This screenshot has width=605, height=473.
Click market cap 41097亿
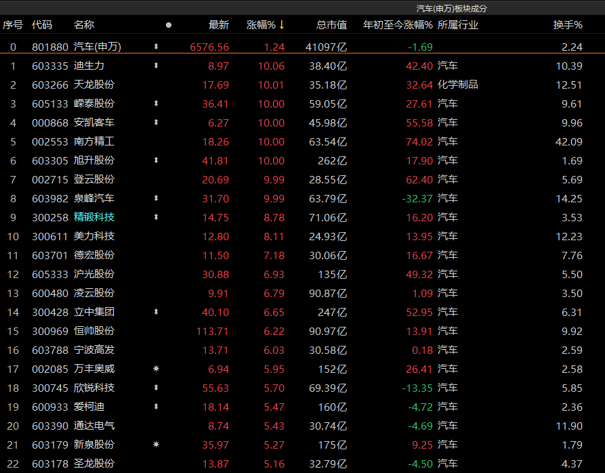pos(326,47)
